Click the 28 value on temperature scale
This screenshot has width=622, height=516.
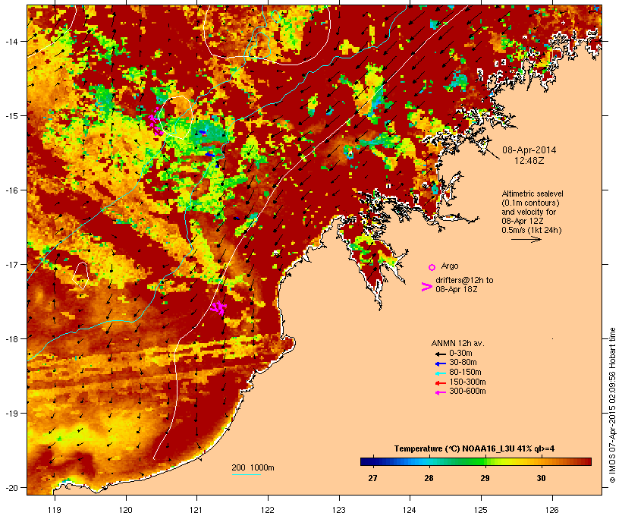(429, 478)
